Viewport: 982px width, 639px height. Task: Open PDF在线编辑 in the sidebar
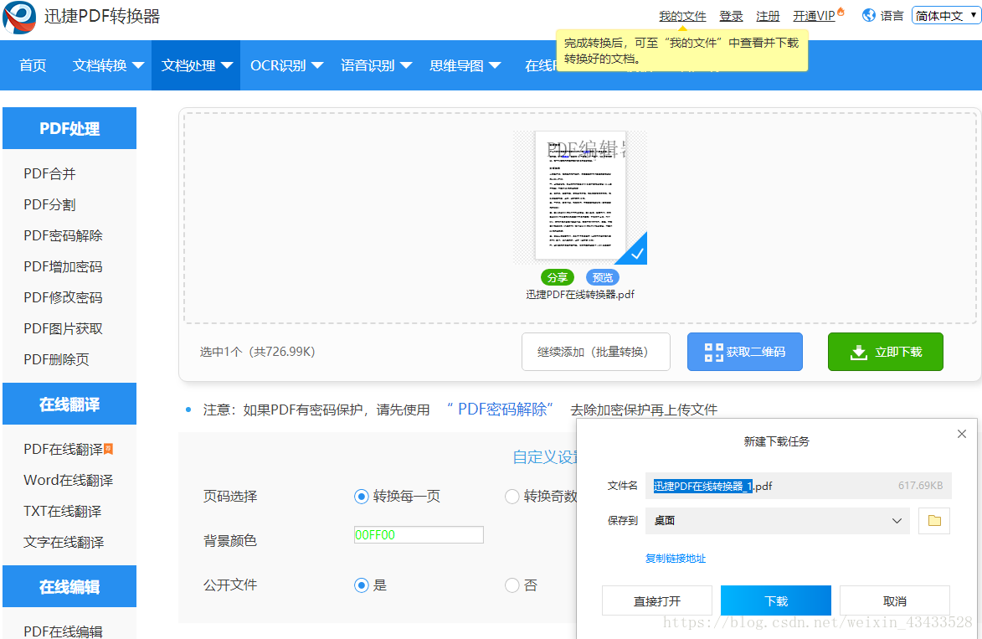pos(64,631)
